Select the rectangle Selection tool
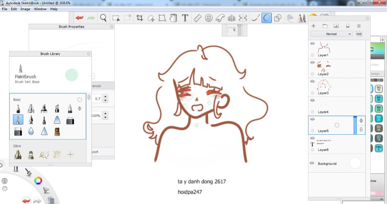 116,18
